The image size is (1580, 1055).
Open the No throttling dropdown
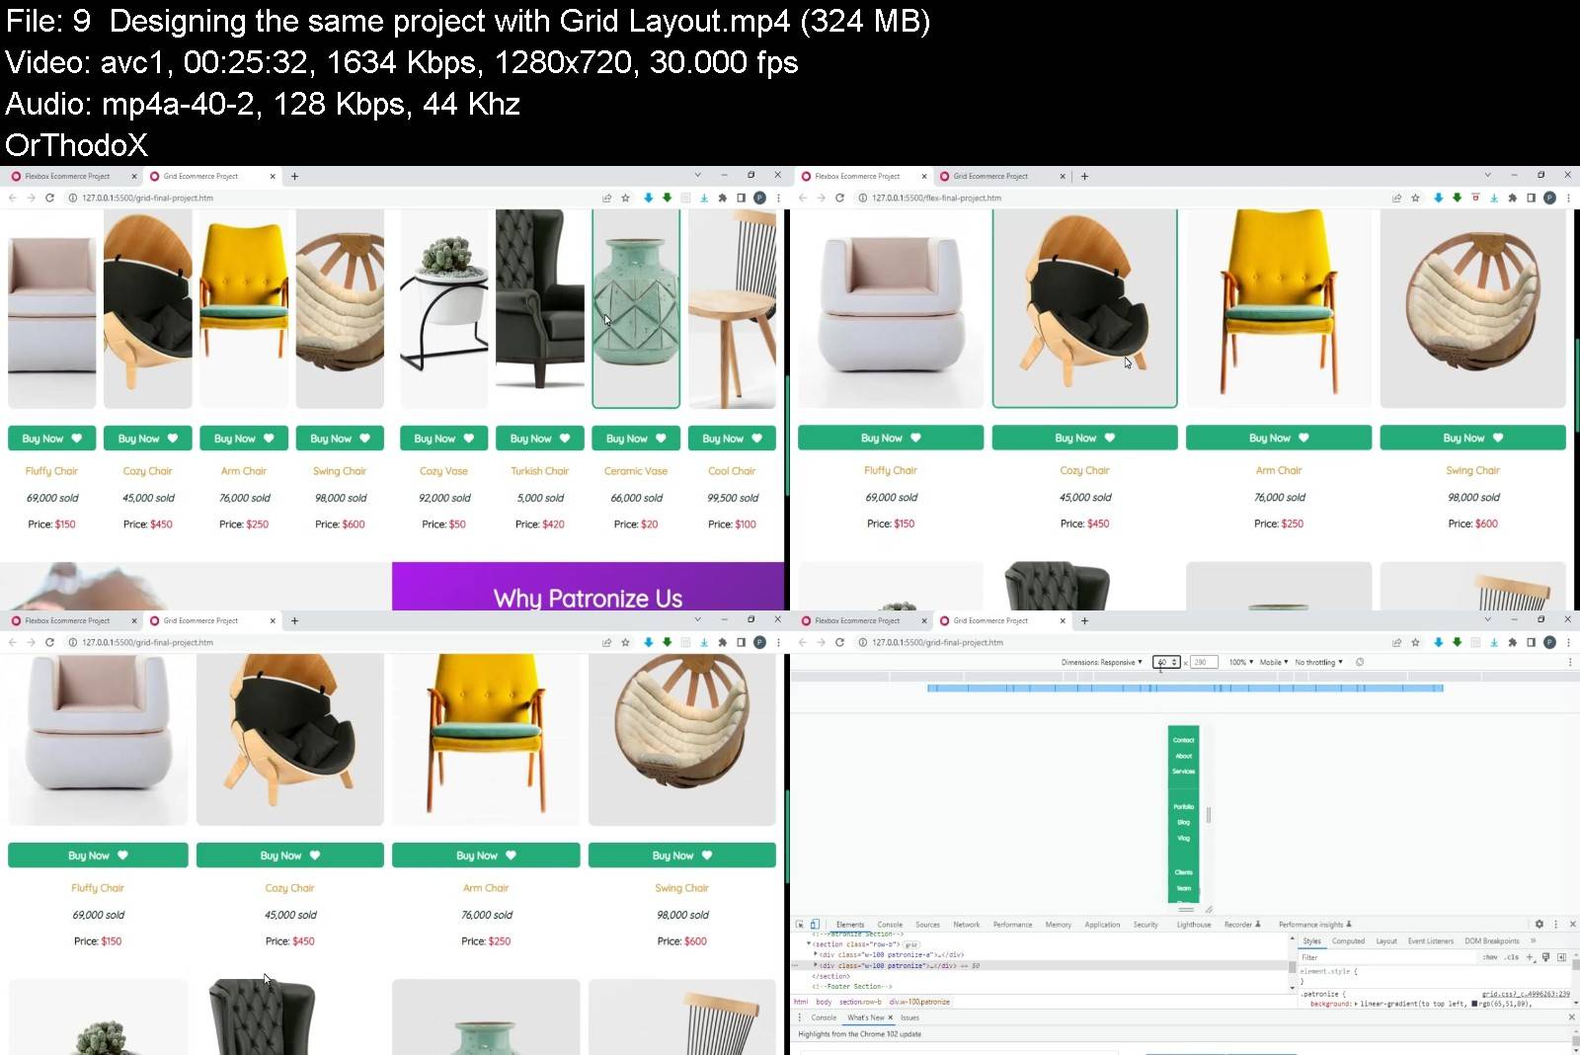point(1318,662)
